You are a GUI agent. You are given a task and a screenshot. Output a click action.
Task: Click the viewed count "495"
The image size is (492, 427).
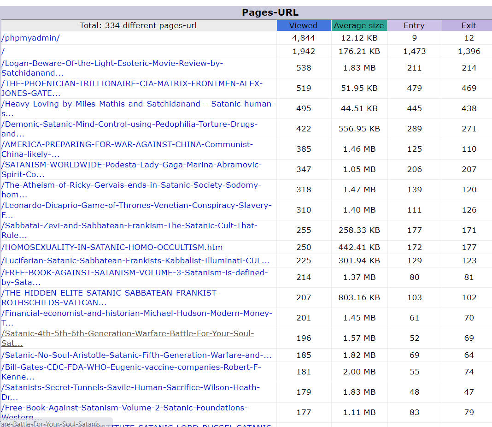click(304, 108)
